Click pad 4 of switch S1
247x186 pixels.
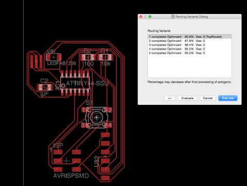tap(109, 125)
